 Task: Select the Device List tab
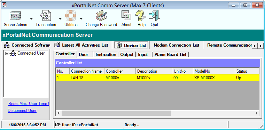point(131,45)
